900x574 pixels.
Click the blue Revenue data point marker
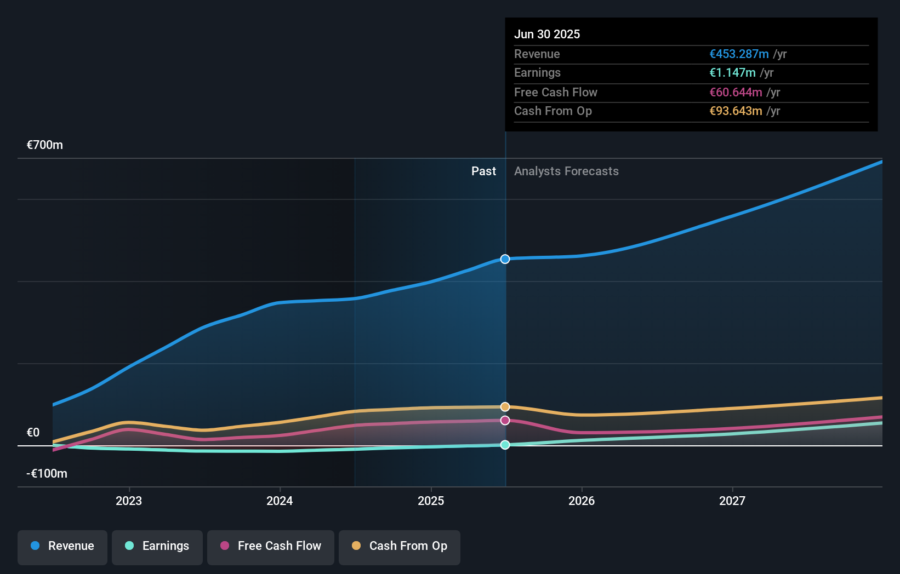point(504,259)
